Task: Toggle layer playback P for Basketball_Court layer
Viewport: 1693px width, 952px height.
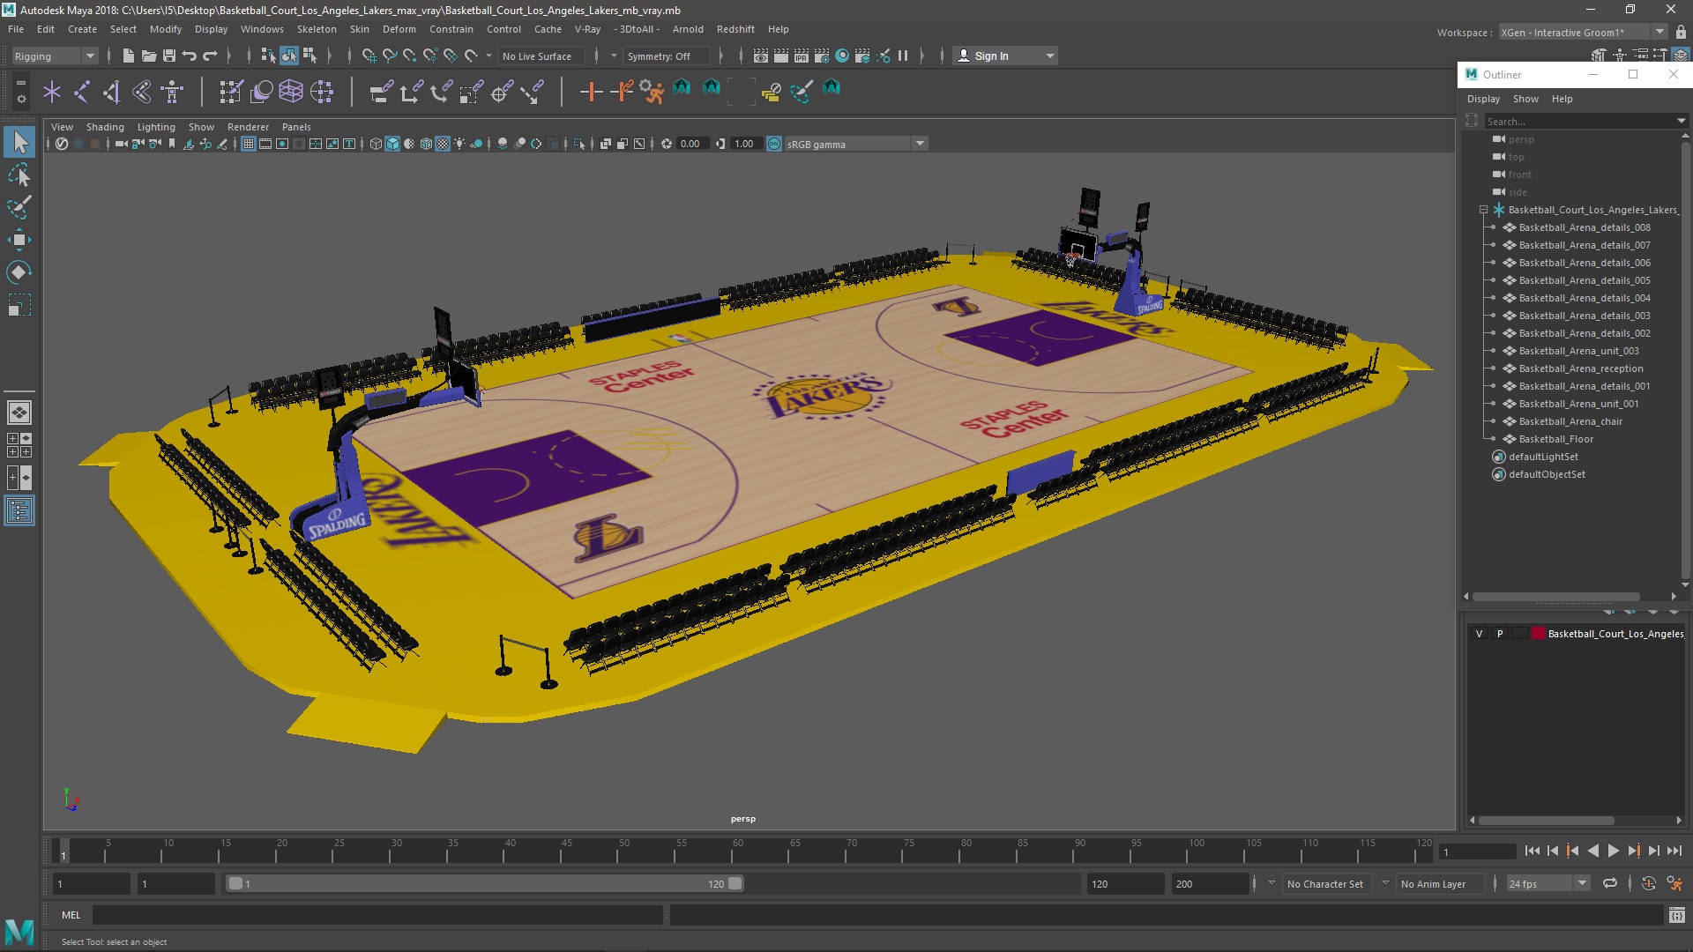Action: click(x=1500, y=634)
